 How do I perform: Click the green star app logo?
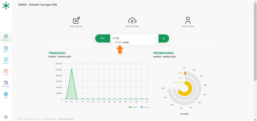click(x=6, y=5)
